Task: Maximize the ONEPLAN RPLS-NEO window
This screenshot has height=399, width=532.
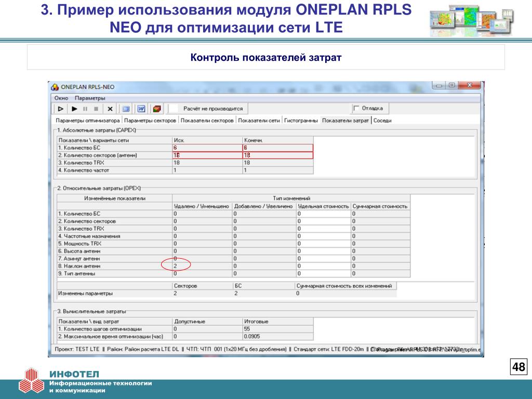Action: pyautogui.click(x=452, y=86)
